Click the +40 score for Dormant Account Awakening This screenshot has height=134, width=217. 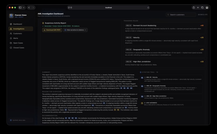(202, 26)
